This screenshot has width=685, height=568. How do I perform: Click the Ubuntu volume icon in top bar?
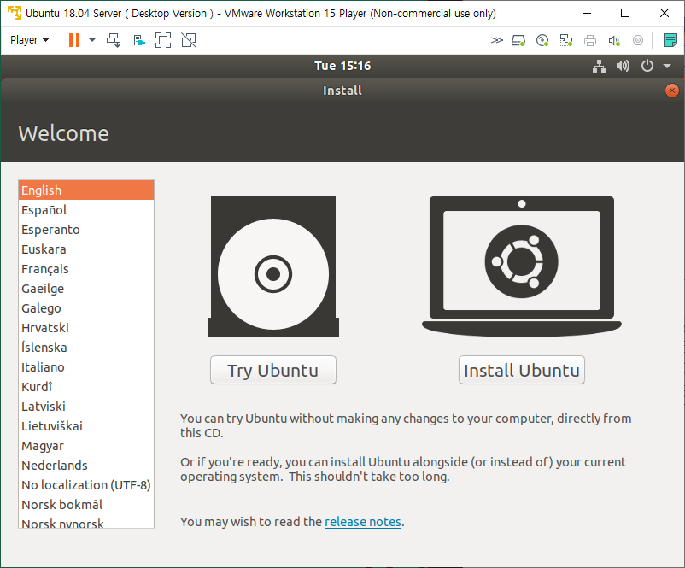623,66
